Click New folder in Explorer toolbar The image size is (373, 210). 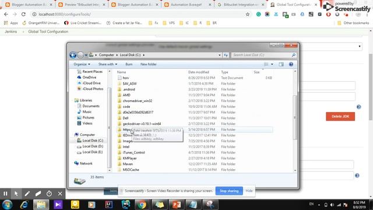(x=149, y=64)
